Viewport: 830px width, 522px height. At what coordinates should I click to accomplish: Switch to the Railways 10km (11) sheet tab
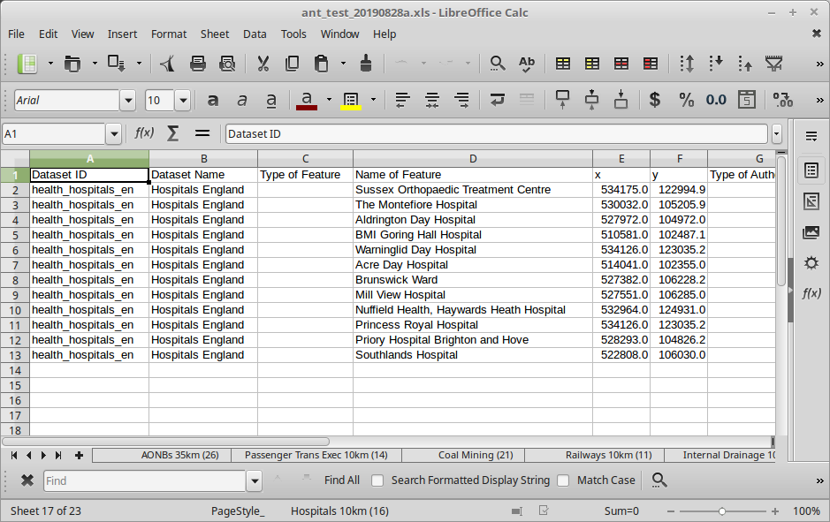pyautogui.click(x=595, y=456)
